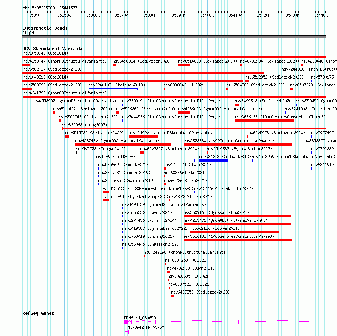337x336 pixels.
Task: Click nsv6497856 (Sedlazeck2020) label
Action: 200,292
